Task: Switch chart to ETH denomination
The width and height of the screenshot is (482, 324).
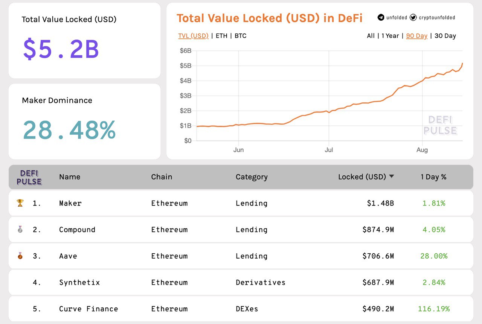Action: (x=221, y=36)
